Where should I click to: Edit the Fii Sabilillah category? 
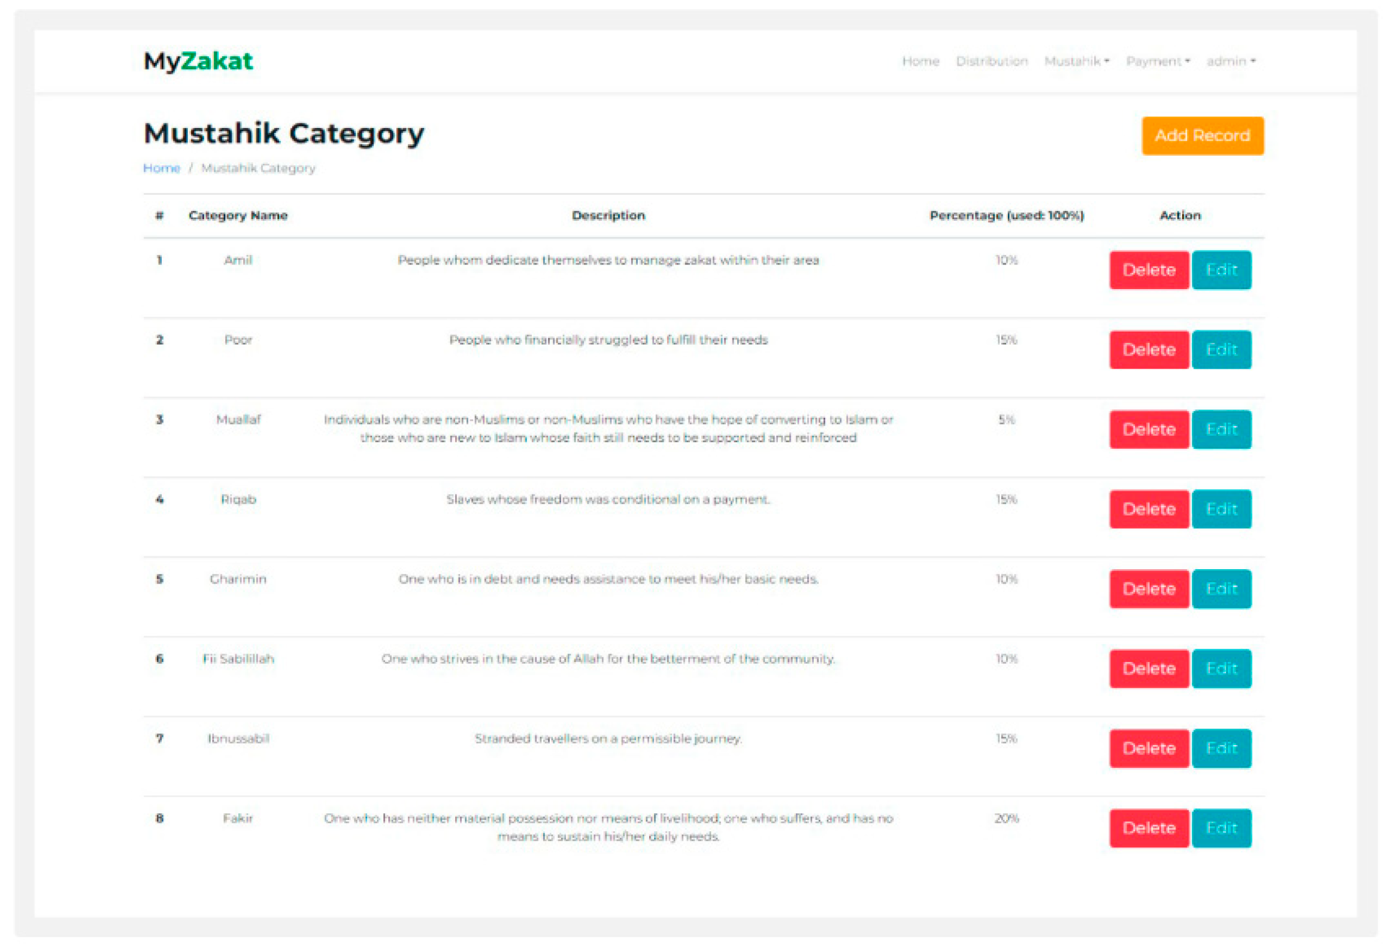tap(1222, 669)
